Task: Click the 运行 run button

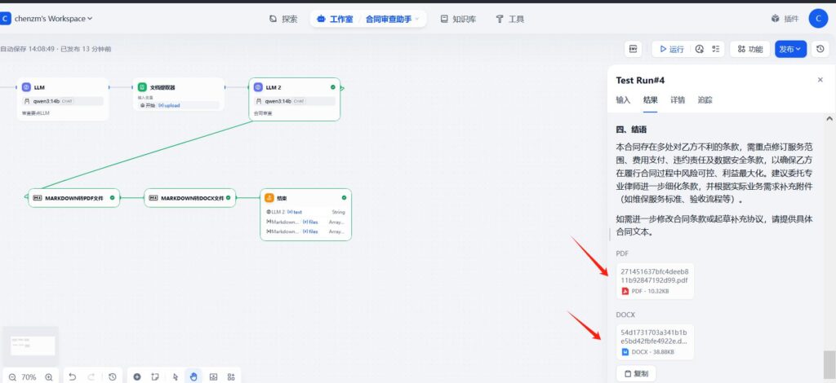Action: point(670,49)
